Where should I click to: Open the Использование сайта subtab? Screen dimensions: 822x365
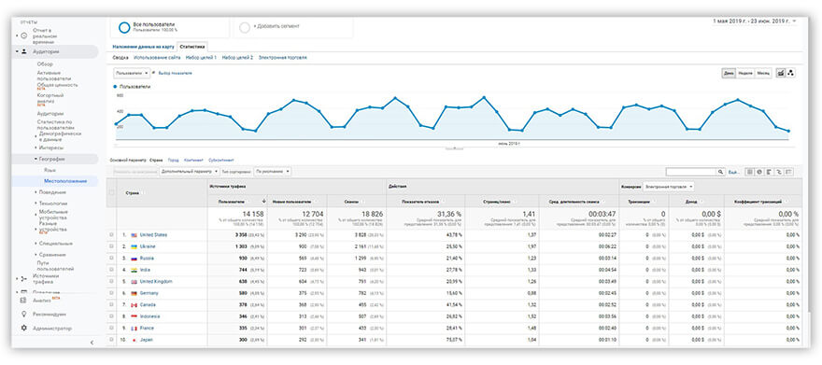click(x=157, y=58)
